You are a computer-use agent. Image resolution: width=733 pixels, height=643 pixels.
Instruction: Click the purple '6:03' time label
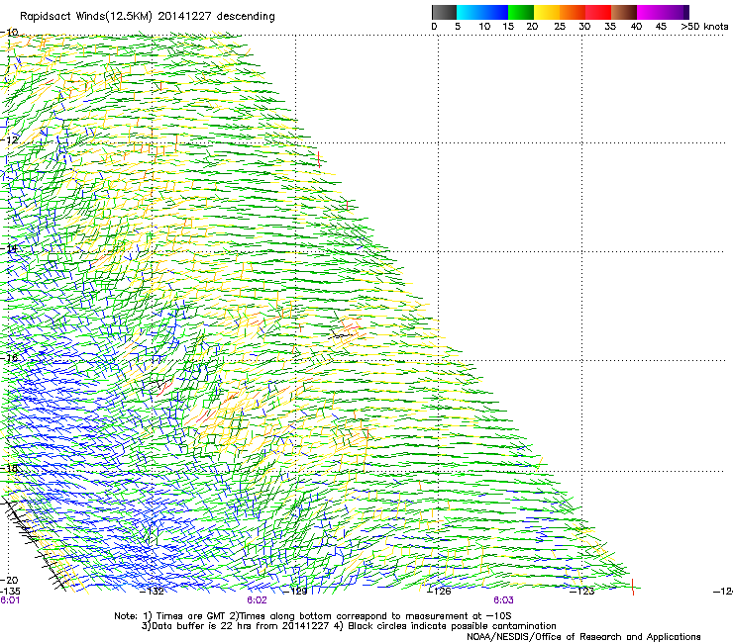pos(503,600)
